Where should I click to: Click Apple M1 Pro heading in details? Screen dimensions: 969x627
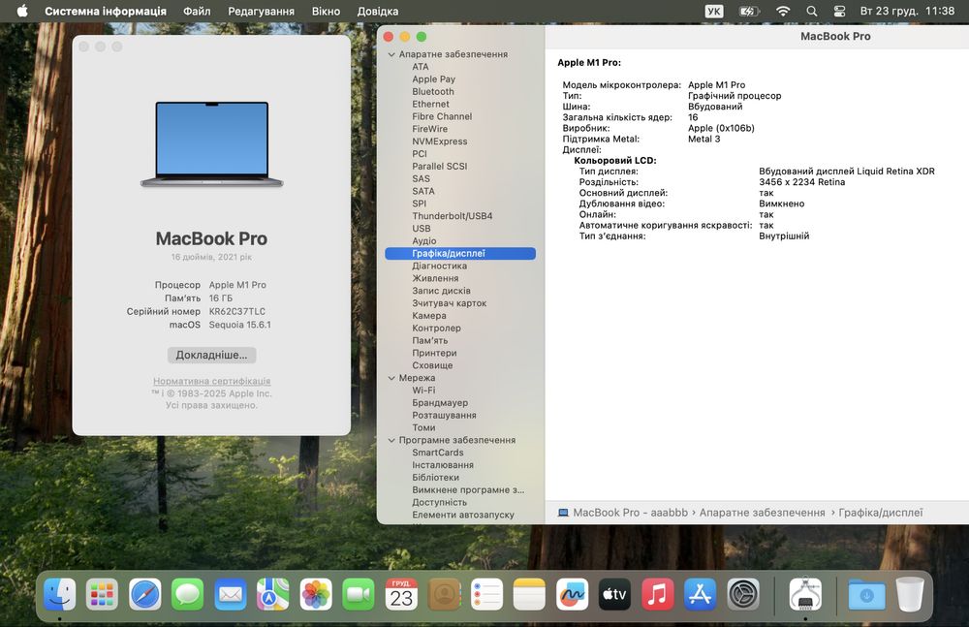click(589, 62)
